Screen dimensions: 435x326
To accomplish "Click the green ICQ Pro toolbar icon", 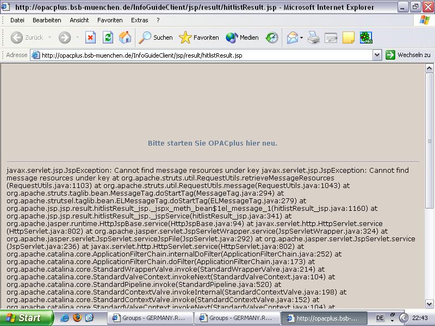I will click(366, 37).
